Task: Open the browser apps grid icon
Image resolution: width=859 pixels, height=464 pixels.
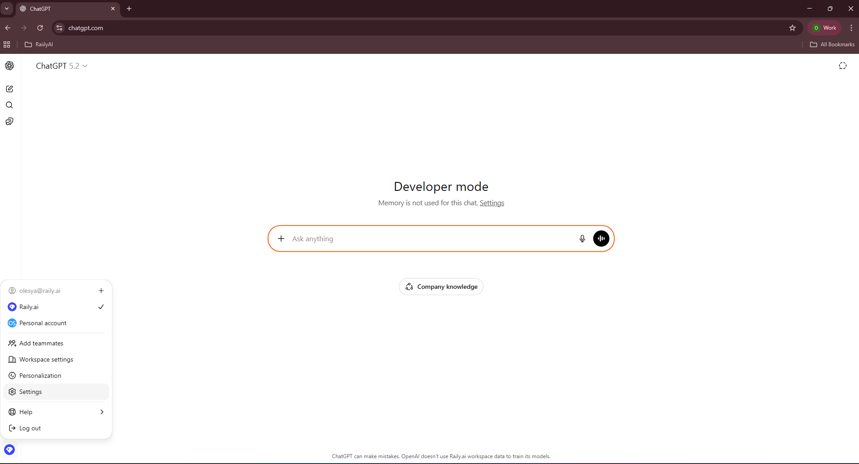Action: click(7, 44)
